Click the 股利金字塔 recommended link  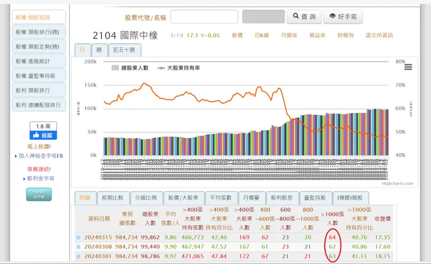(40, 178)
